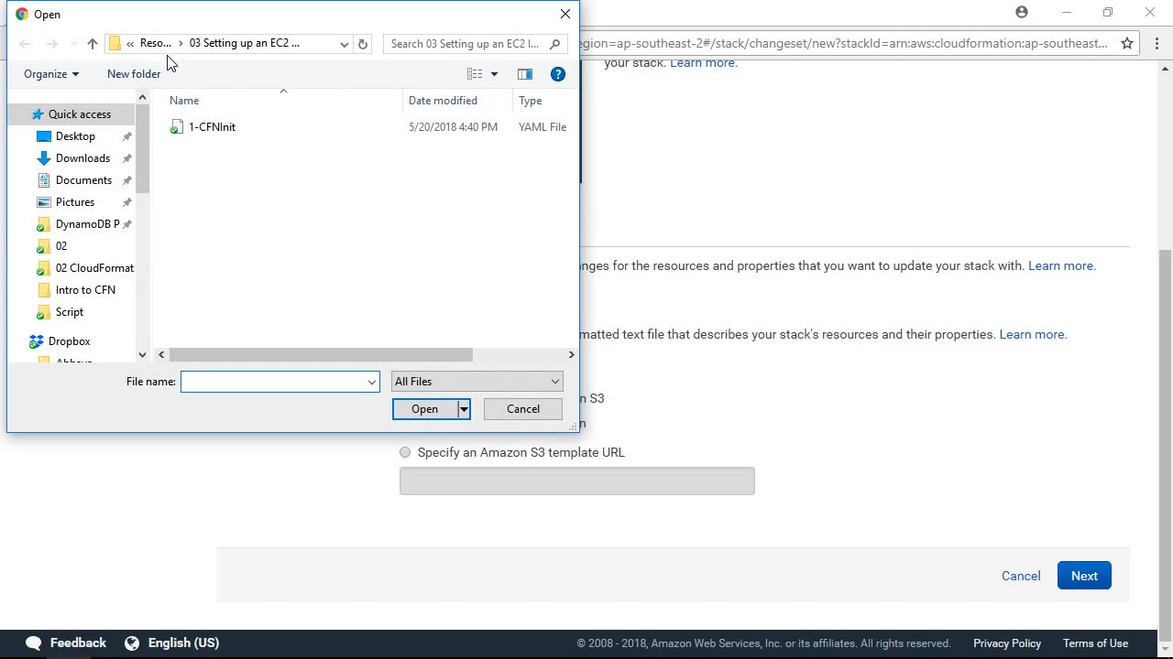
Task: Expand the view options dropdown arrow
Action: click(494, 74)
